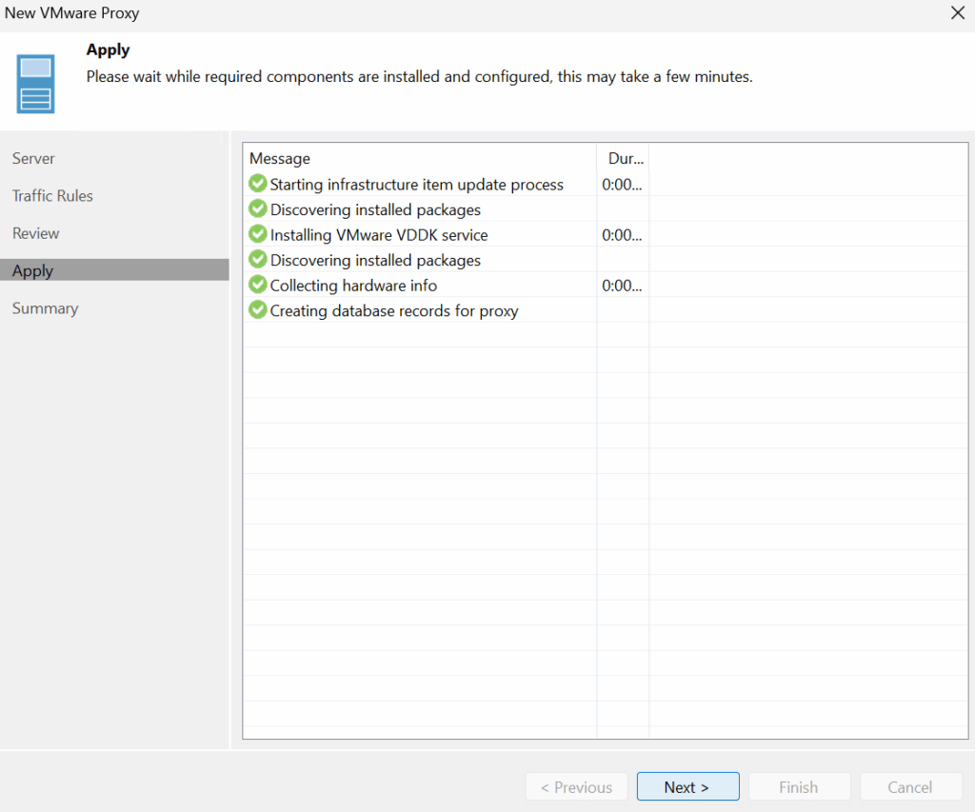Click green check beside Creating database records

click(257, 309)
